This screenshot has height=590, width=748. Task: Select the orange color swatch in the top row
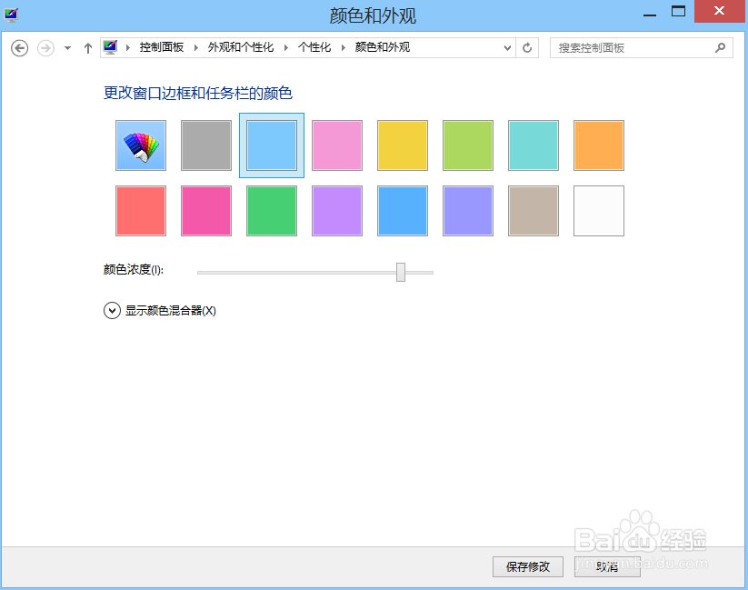pos(598,145)
